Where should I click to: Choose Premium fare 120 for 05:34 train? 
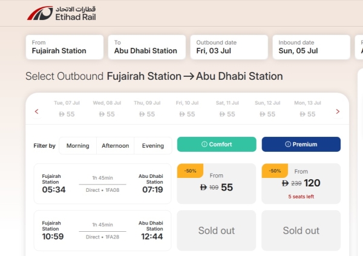click(301, 184)
